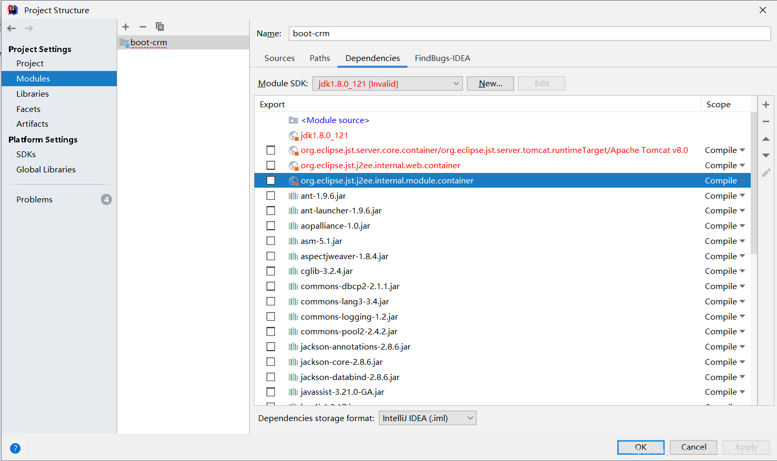Click the Cancel button
Viewport: 777px width, 461px height.
pos(693,447)
